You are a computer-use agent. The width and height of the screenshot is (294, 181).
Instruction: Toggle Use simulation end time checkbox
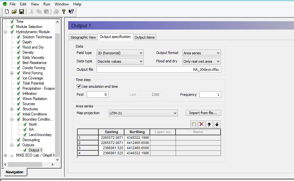[x=79, y=86]
